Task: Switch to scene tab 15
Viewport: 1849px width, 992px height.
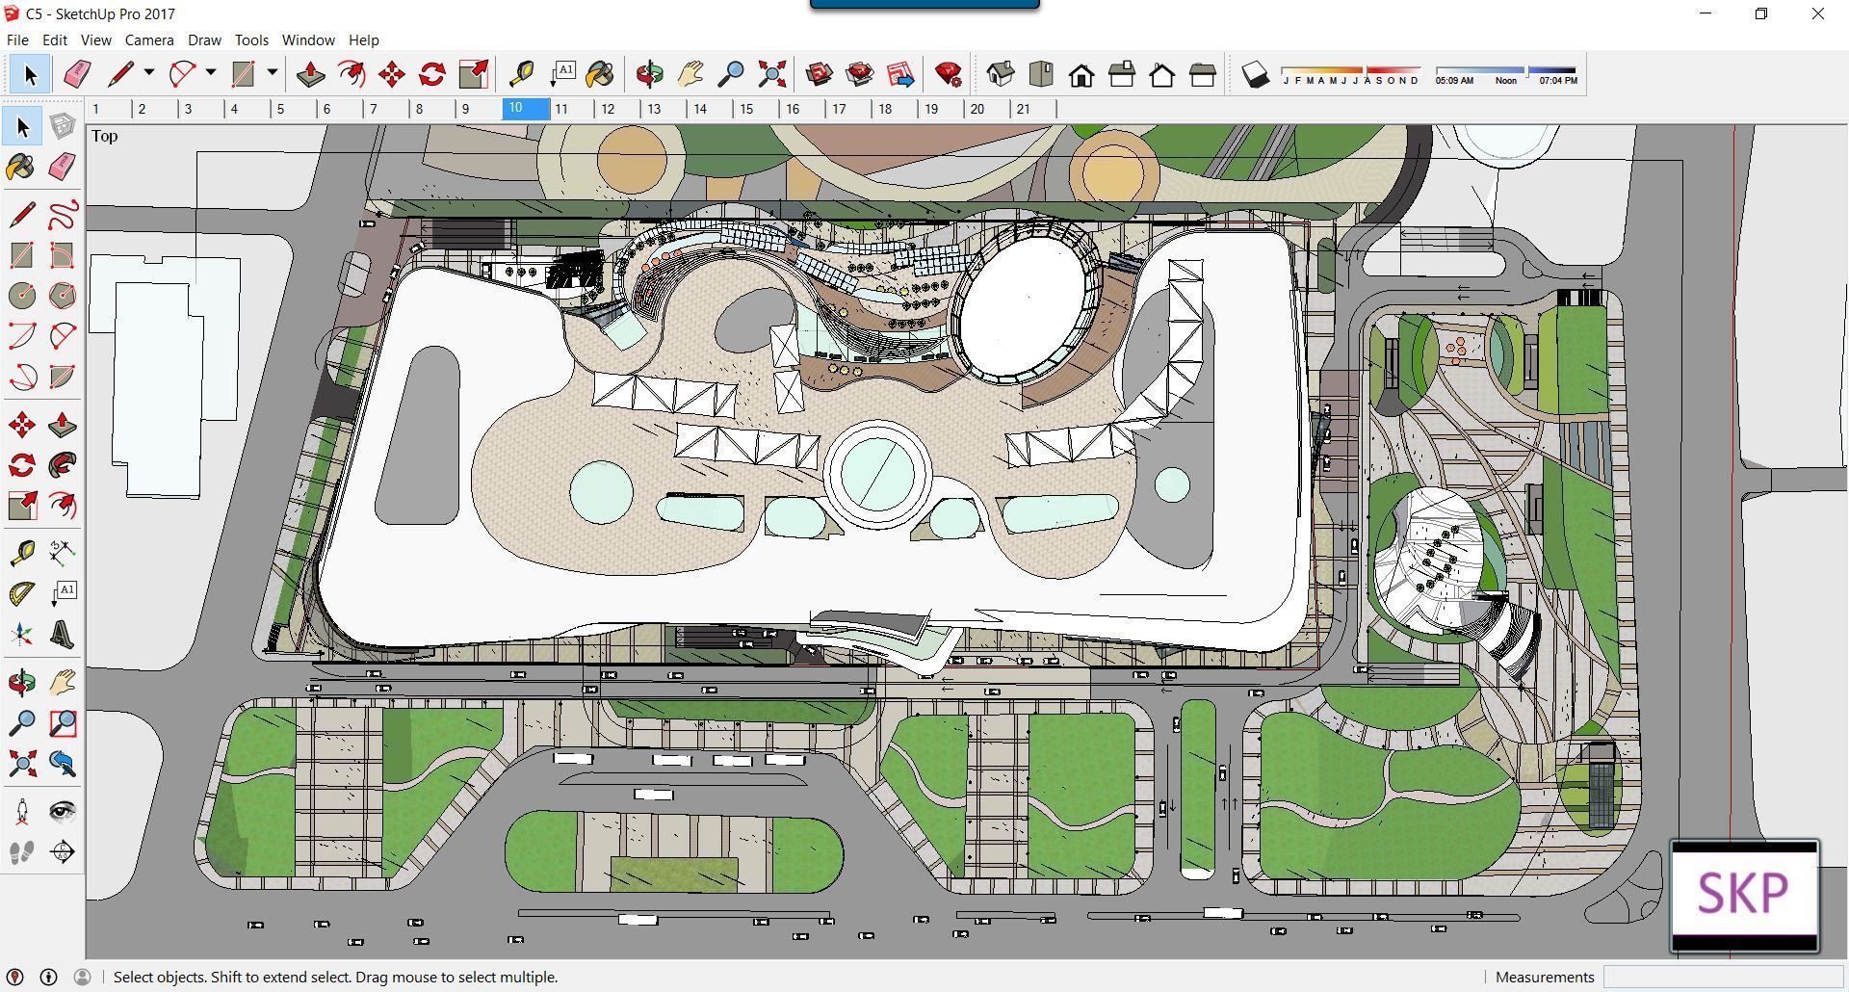Action: (758, 109)
